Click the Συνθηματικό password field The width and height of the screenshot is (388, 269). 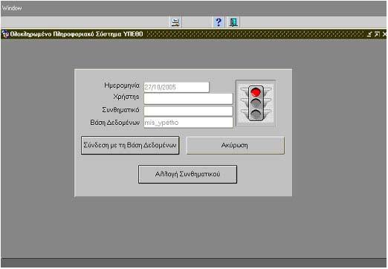[188, 111]
